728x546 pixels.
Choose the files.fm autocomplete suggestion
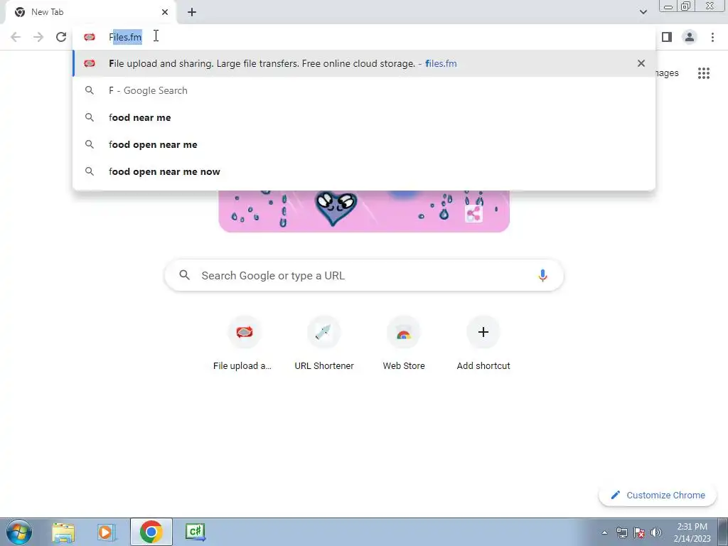pos(364,63)
